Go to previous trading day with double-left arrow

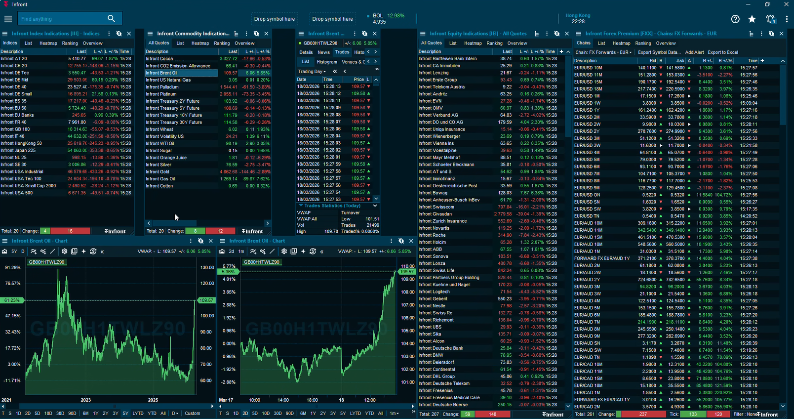click(335, 72)
